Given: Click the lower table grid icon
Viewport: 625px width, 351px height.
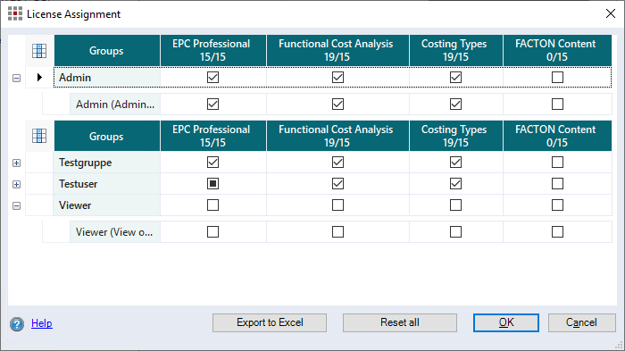Looking at the screenshot, I should [39, 136].
